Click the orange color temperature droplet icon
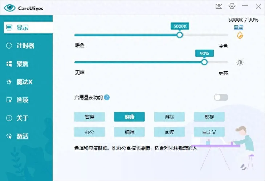This screenshot has height=181, width=265. [x=240, y=35]
